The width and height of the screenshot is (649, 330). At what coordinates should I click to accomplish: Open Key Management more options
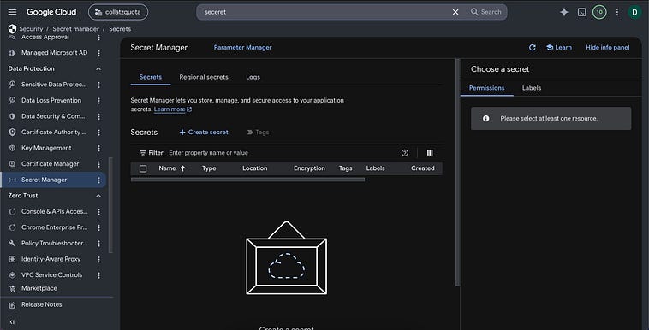click(x=98, y=148)
